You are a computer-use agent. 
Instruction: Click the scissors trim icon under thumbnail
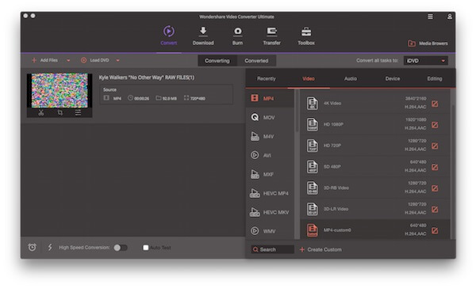coord(41,113)
